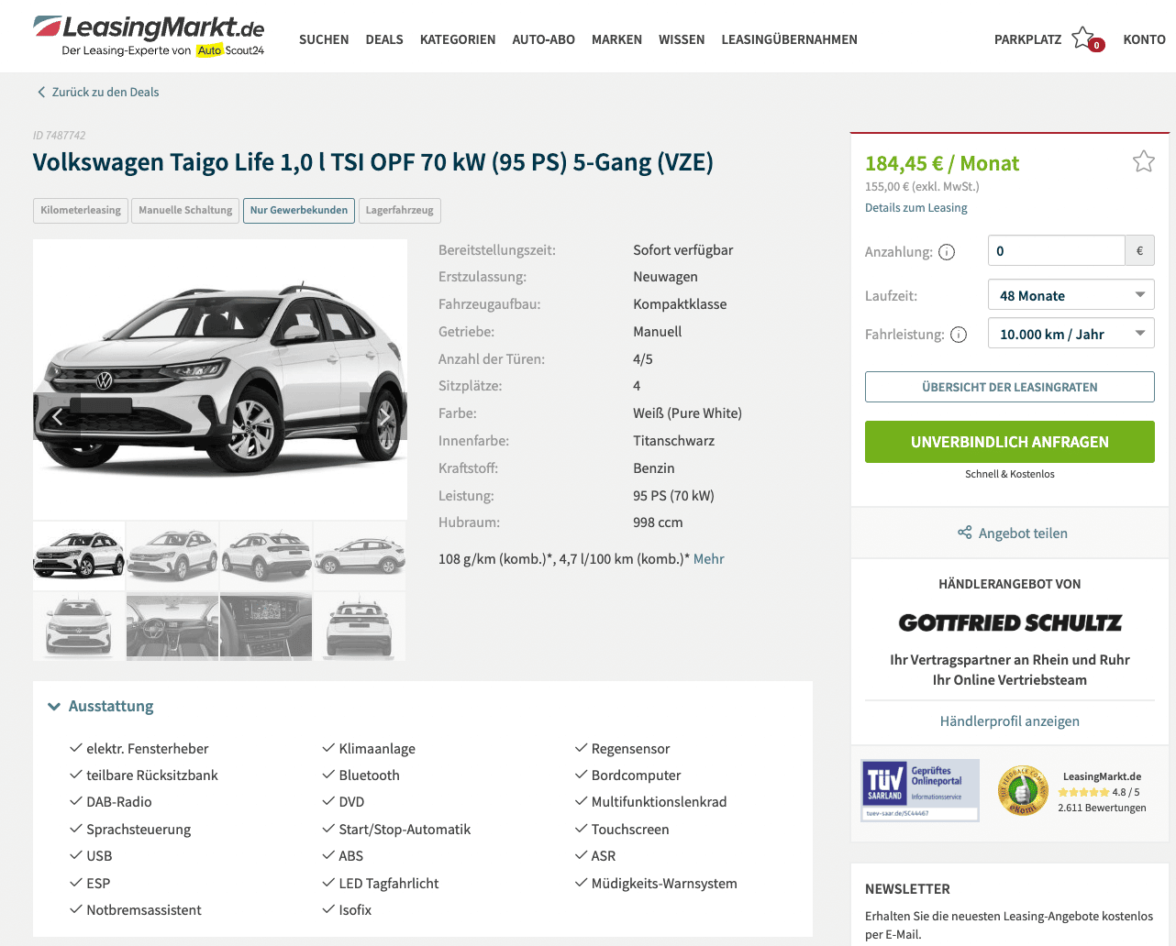
Task: Open the Laufzeit 48 Monate dropdown
Action: click(1071, 295)
